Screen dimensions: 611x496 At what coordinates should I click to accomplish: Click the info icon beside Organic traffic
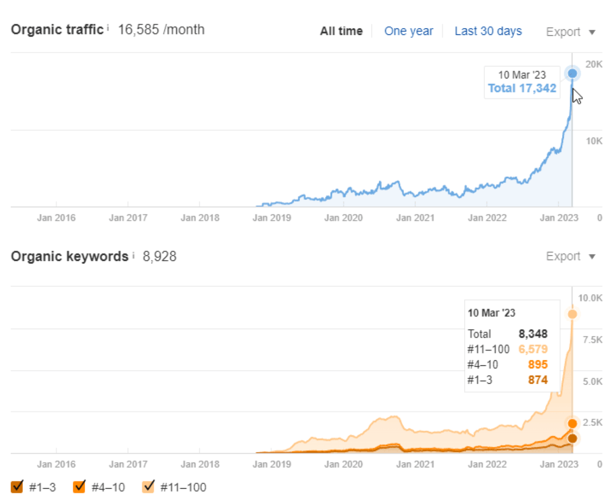[108, 28]
